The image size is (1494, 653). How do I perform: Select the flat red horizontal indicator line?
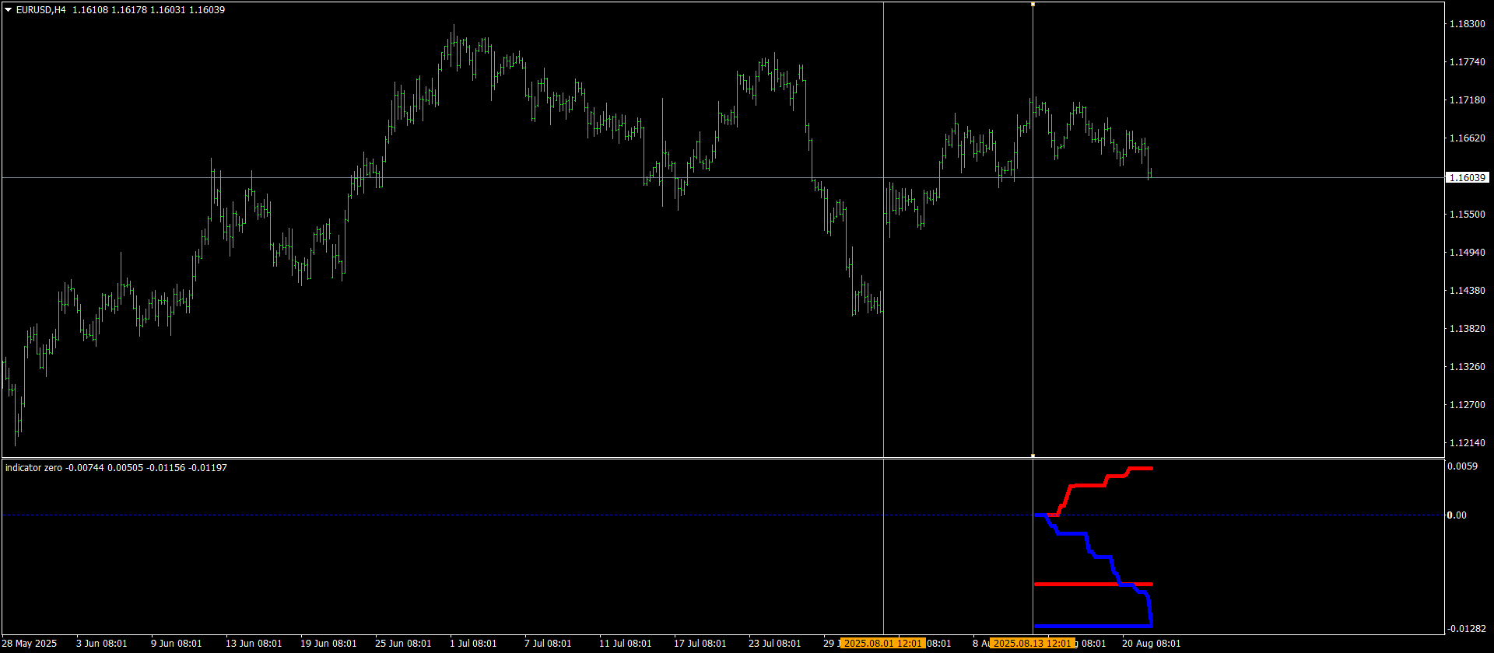coord(1093,584)
